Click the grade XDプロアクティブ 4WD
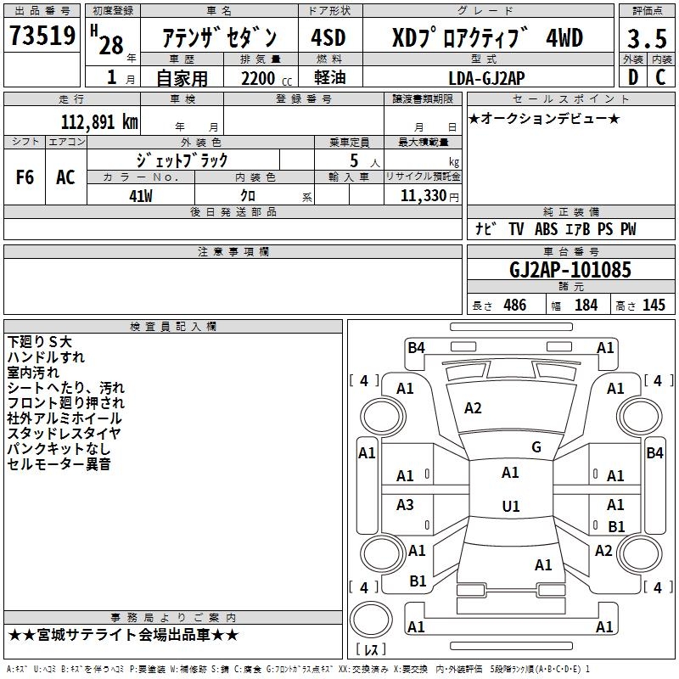This screenshot has height=679, width=679. point(487,37)
